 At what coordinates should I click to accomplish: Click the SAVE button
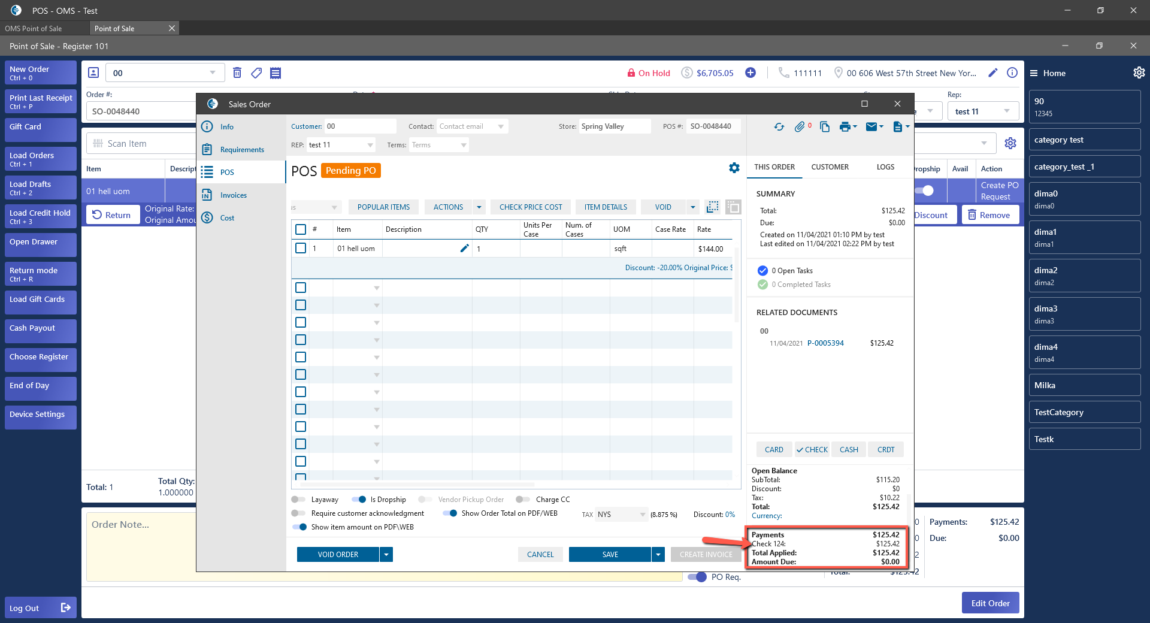(x=610, y=555)
